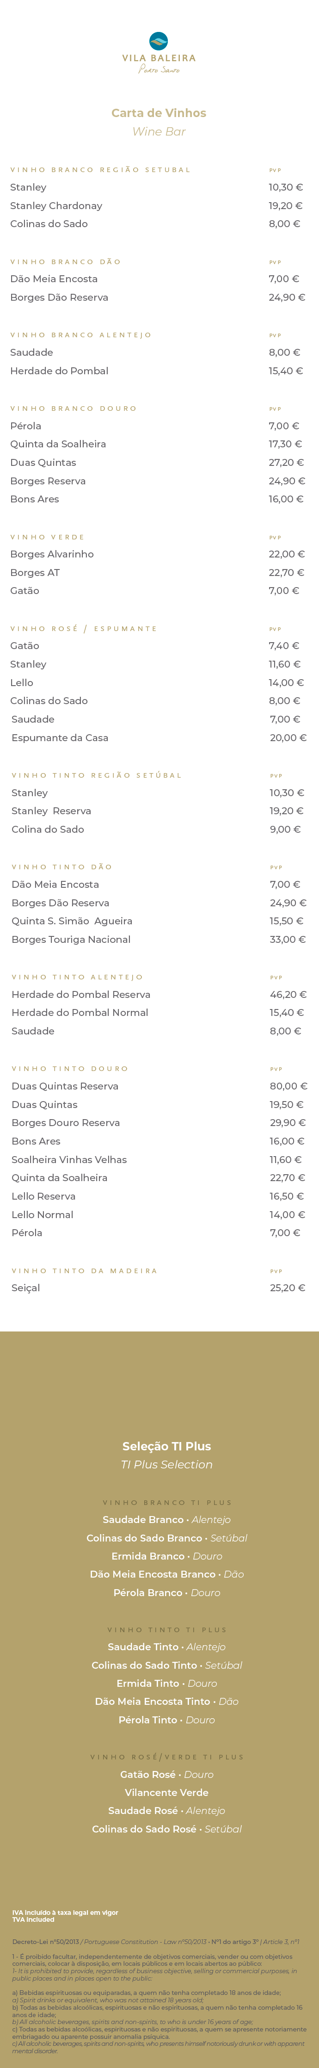Click the Vila Baleira round logo icon

pos(159,41)
